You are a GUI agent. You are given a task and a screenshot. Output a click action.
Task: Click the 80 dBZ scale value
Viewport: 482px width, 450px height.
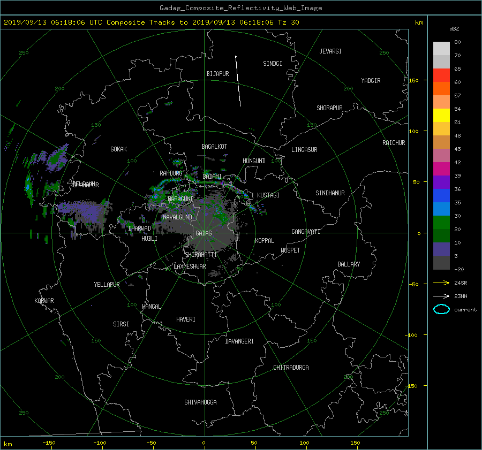pyautogui.click(x=457, y=42)
